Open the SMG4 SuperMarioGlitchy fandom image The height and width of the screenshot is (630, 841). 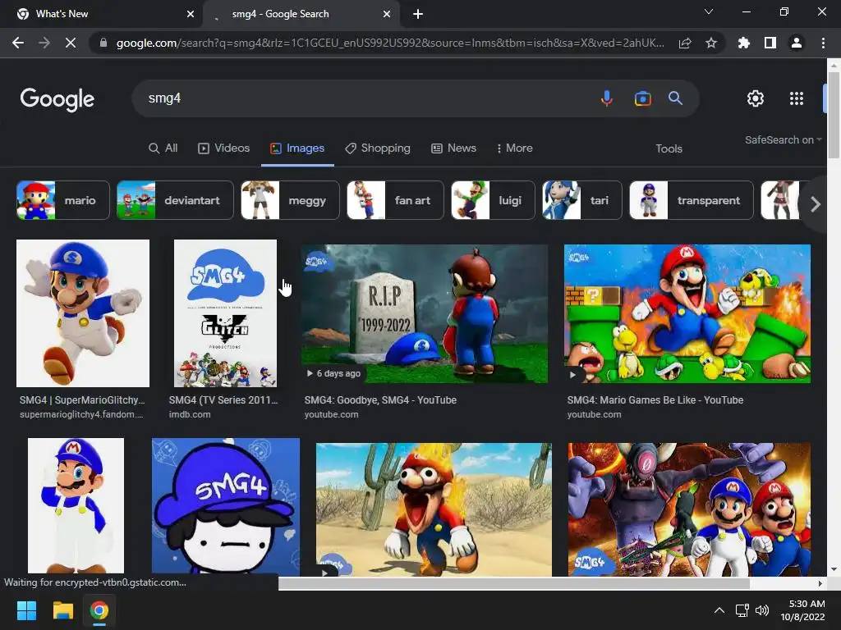[83, 313]
